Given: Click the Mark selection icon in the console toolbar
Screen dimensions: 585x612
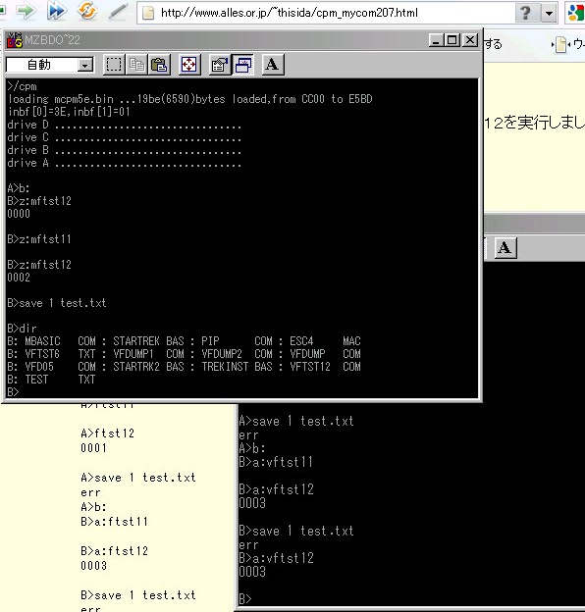Looking at the screenshot, I should 114,65.
